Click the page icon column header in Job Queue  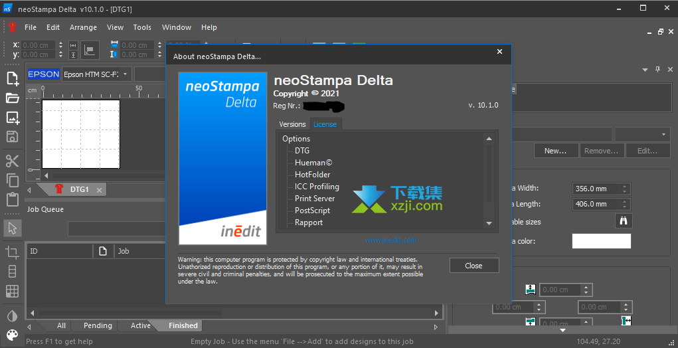click(x=103, y=251)
